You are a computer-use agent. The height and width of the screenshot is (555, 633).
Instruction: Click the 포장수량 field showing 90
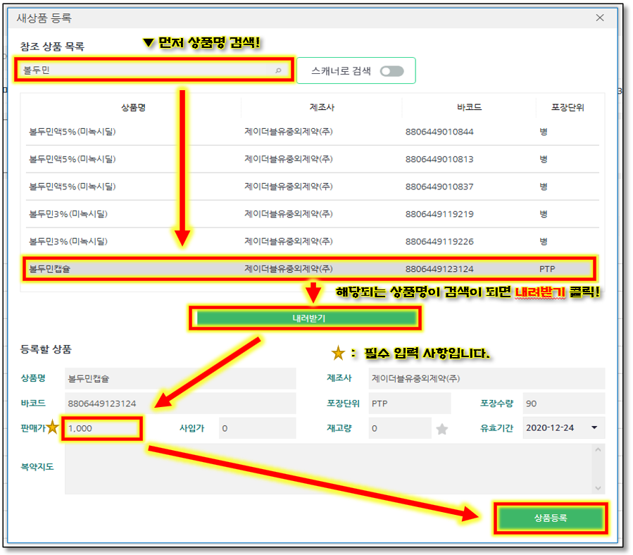point(563,403)
